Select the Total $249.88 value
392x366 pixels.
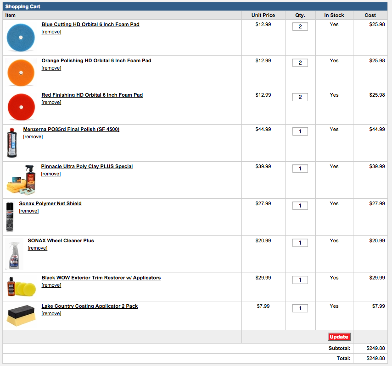[375, 359]
